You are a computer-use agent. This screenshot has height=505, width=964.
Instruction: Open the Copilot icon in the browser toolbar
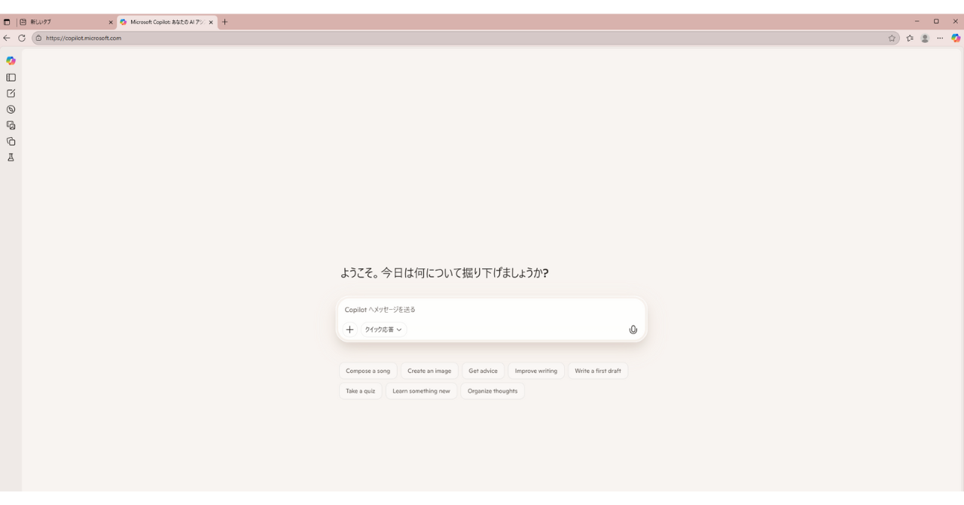(956, 38)
